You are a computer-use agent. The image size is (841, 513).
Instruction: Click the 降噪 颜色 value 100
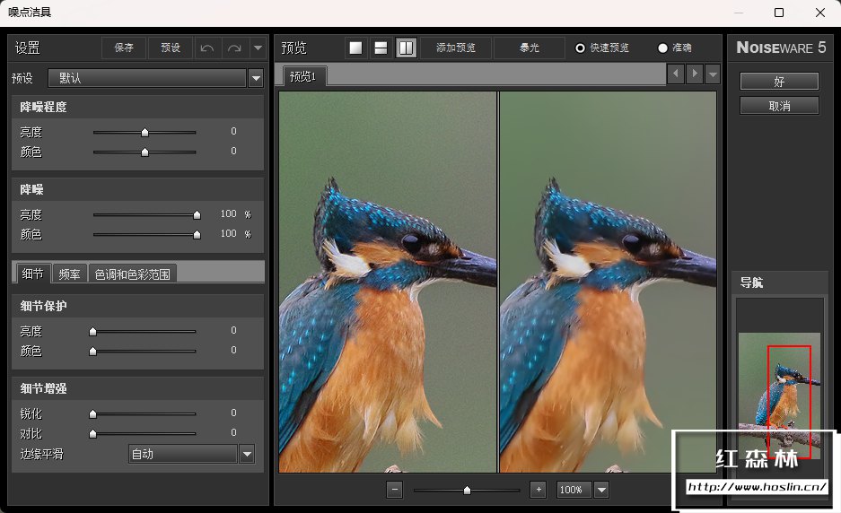(229, 234)
